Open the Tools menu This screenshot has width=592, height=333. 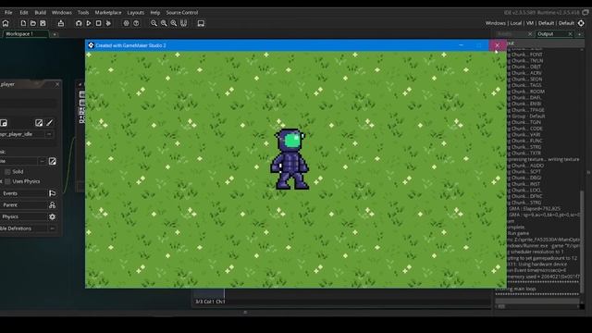(83, 12)
